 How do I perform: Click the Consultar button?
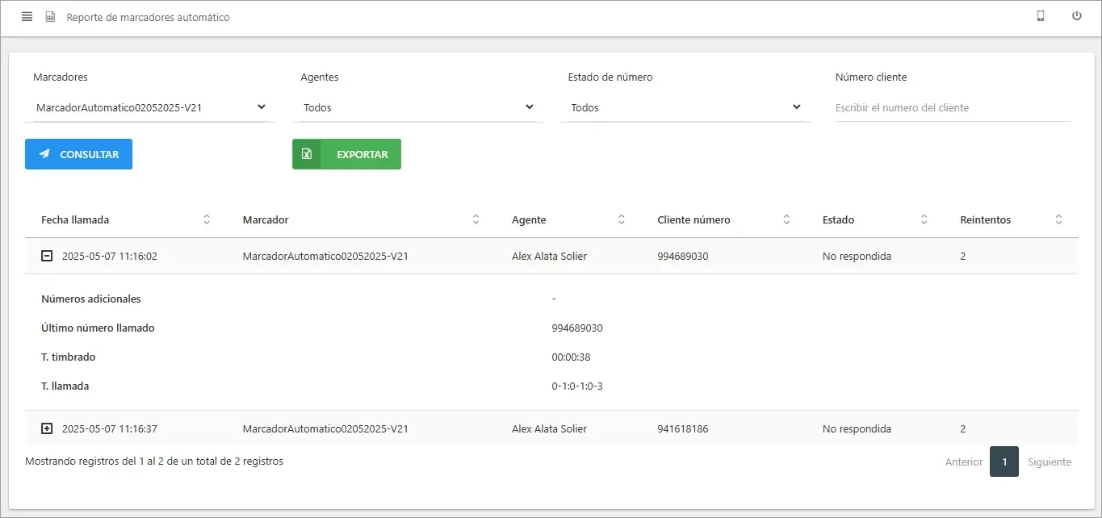click(x=78, y=154)
